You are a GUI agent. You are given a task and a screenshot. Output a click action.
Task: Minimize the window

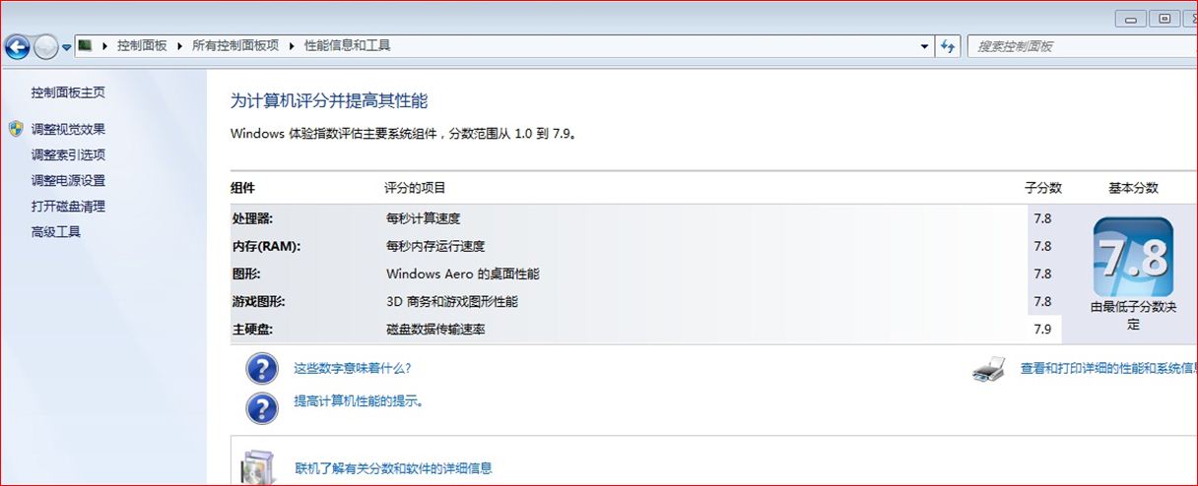coord(1131,19)
